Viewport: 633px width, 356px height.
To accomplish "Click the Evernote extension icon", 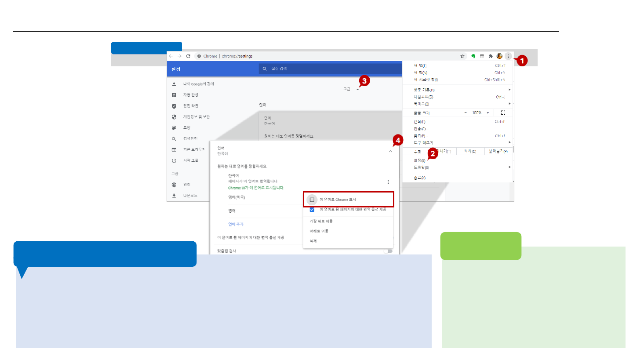I will tap(473, 56).
